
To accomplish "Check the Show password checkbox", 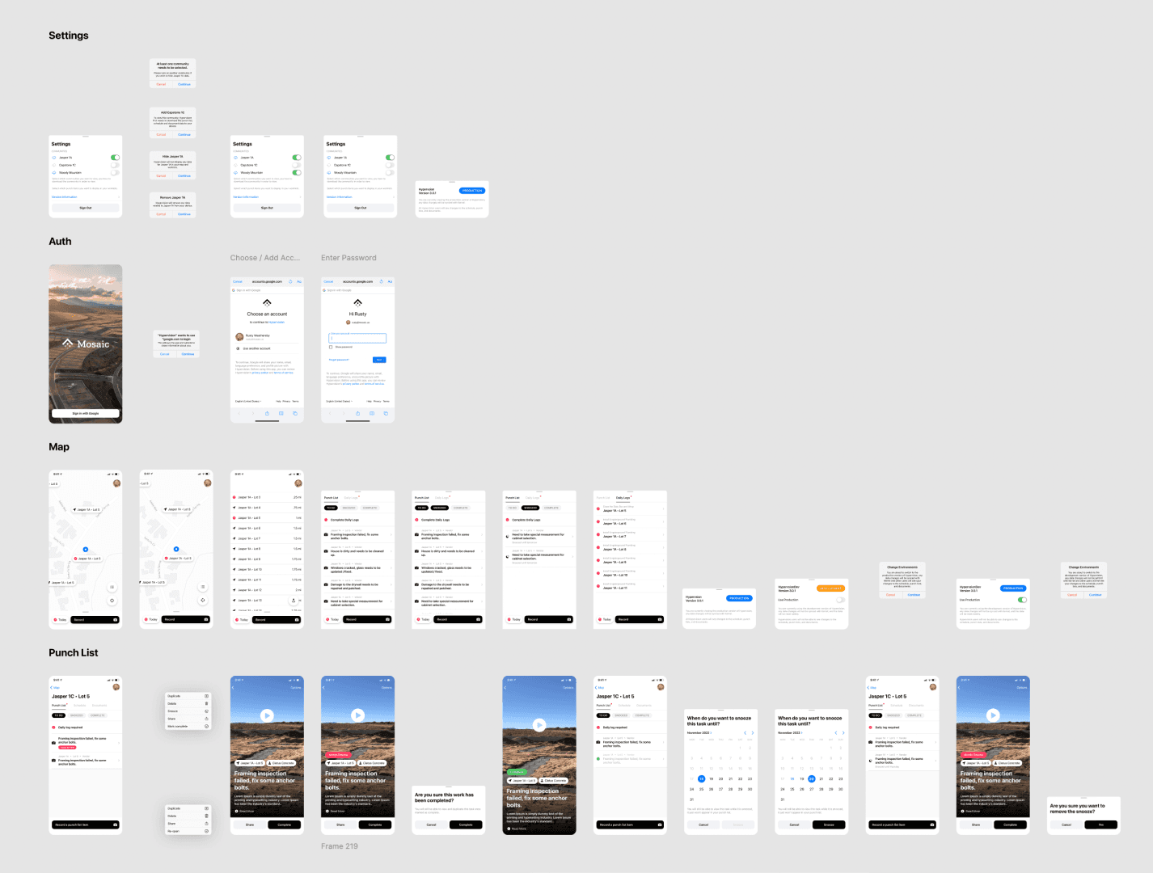I will [x=331, y=347].
